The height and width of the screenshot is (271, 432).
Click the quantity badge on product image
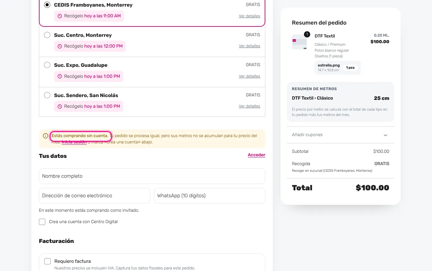tap(307, 34)
